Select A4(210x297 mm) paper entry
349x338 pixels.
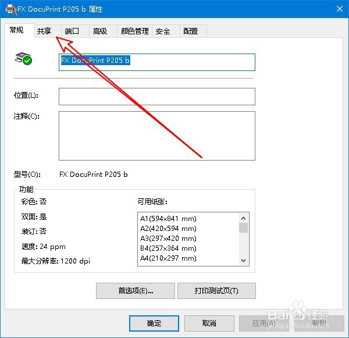click(x=168, y=258)
